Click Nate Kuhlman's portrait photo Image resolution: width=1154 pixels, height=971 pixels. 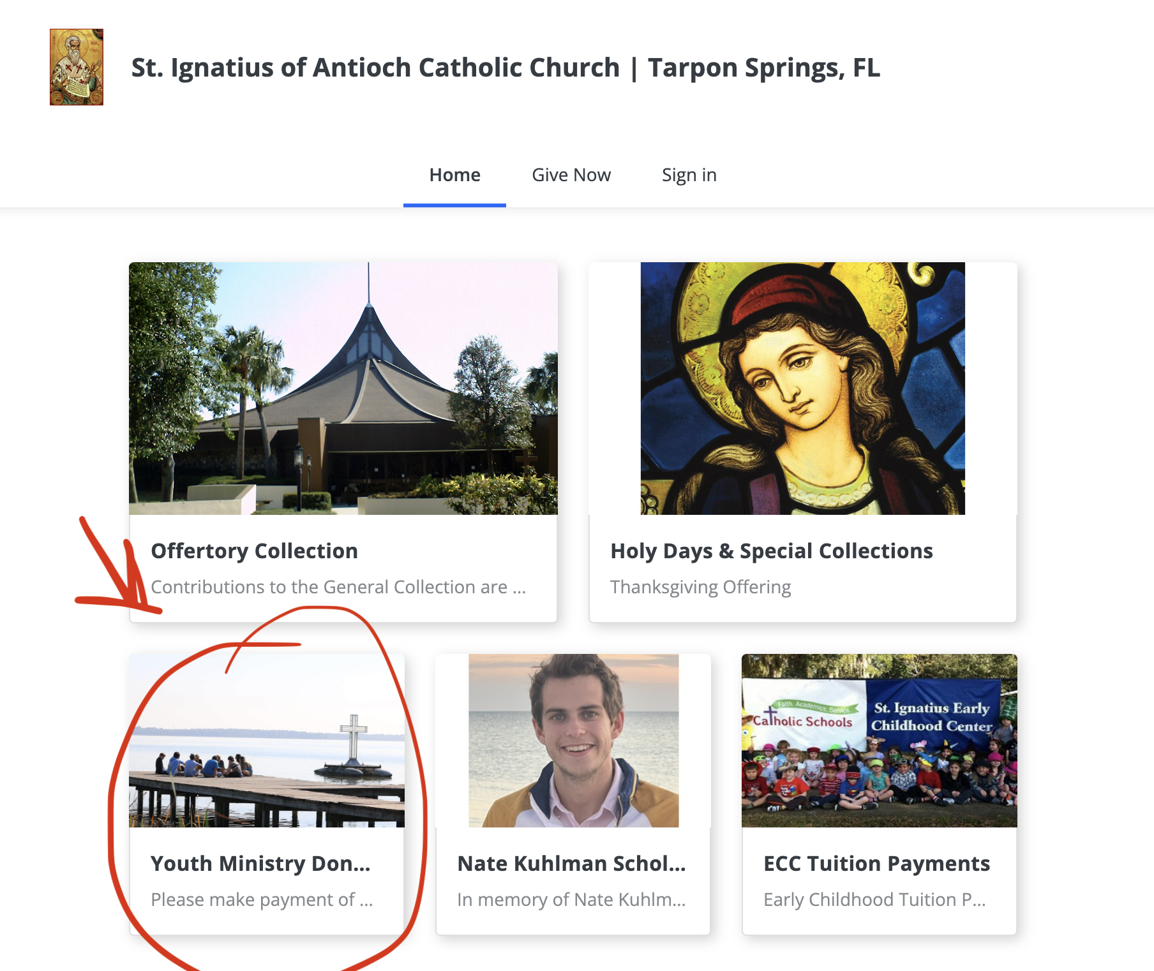click(573, 741)
